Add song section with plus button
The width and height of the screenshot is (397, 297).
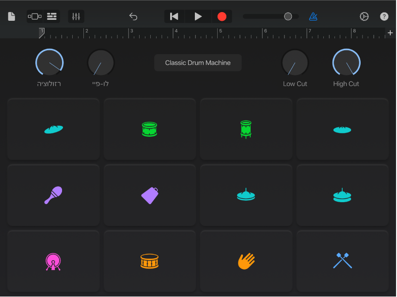390,33
